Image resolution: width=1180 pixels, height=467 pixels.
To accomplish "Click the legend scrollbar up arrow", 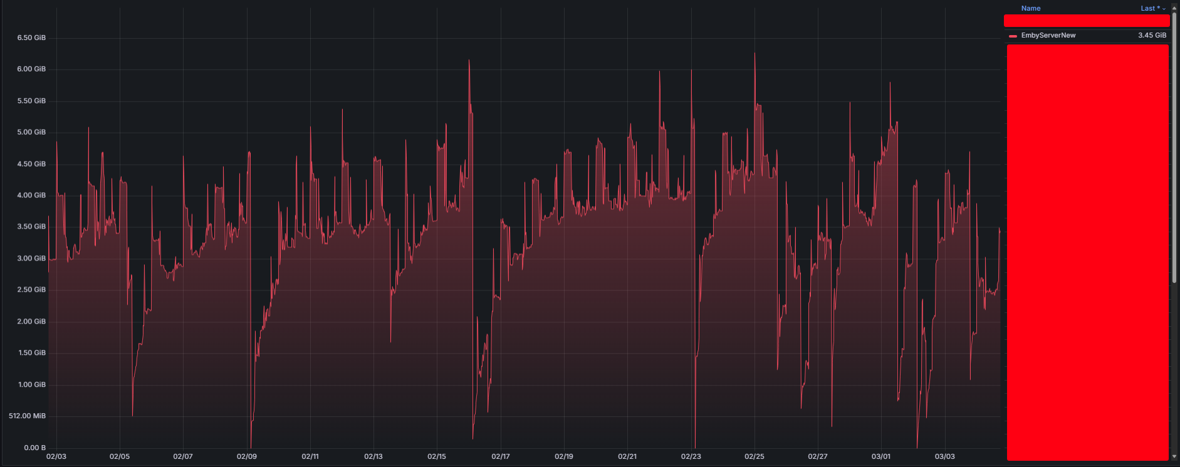I will tap(1175, 7).
